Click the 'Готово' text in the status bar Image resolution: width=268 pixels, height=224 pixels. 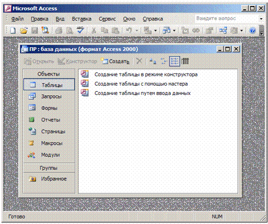pos(17,217)
